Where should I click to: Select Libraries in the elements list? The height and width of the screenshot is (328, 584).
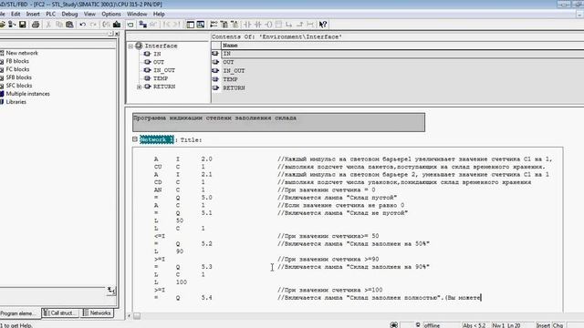(16, 102)
